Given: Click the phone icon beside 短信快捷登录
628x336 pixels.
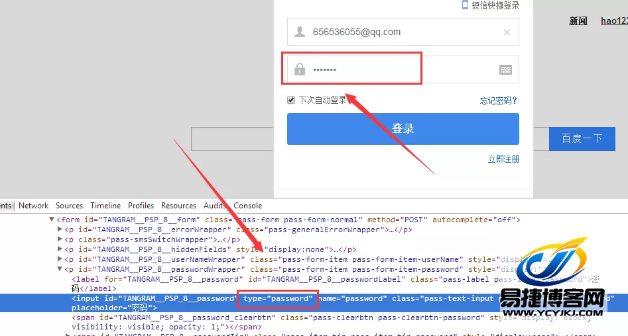Looking at the screenshot, I should click(465, 5).
